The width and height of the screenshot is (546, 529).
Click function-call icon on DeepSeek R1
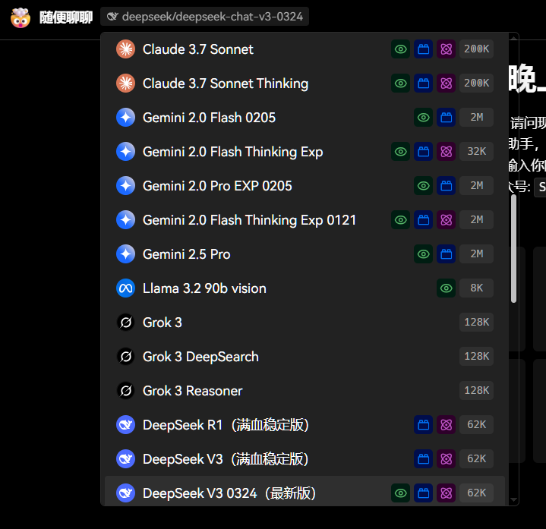point(424,424)
